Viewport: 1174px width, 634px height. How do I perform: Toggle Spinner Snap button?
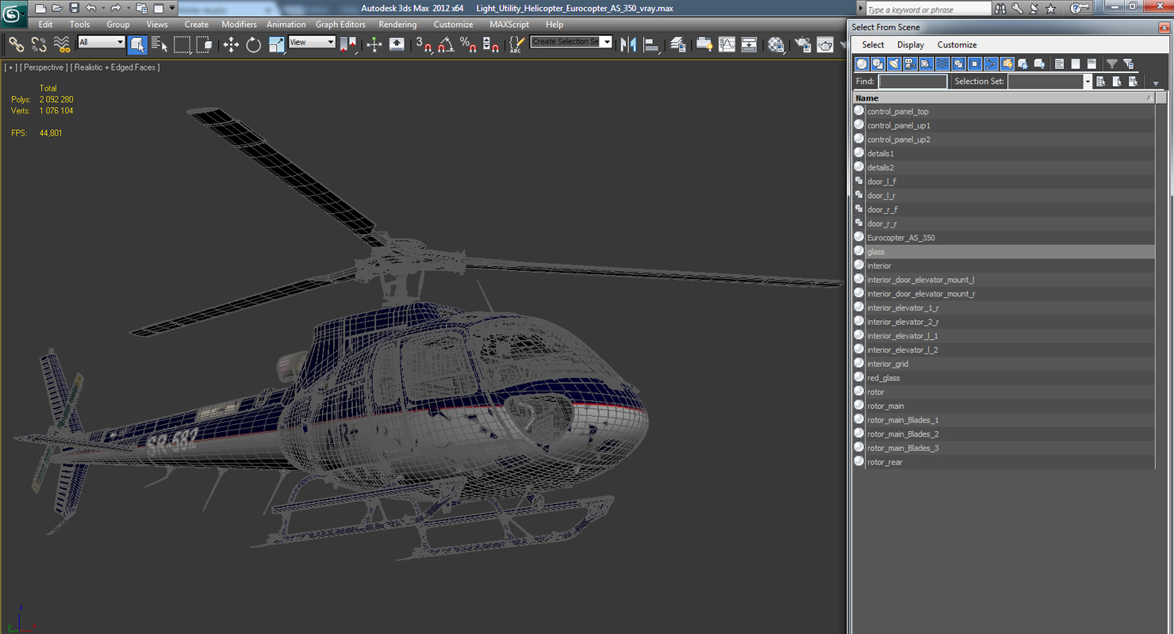tap(490, 44)
